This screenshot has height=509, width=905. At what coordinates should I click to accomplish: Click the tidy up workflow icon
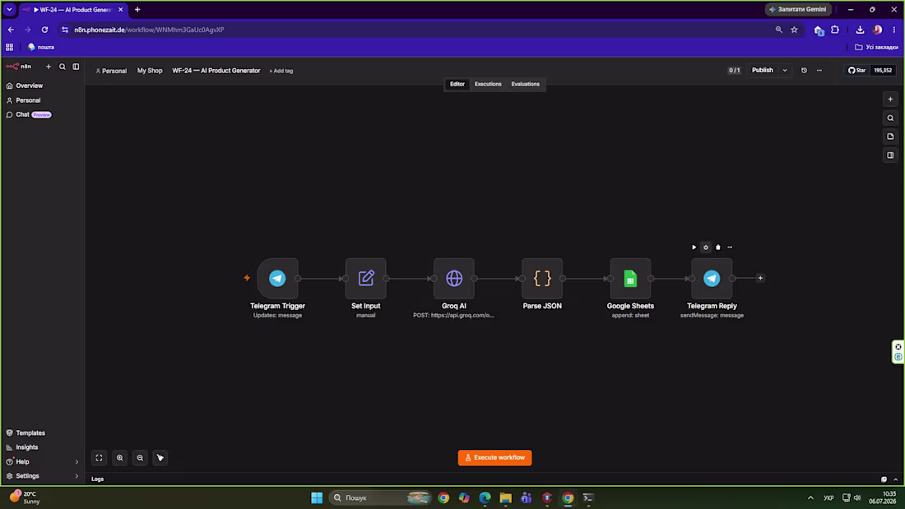160,458
